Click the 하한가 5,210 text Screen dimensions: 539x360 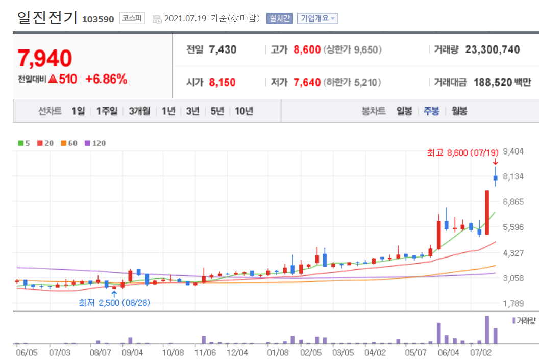coord(352,83)
